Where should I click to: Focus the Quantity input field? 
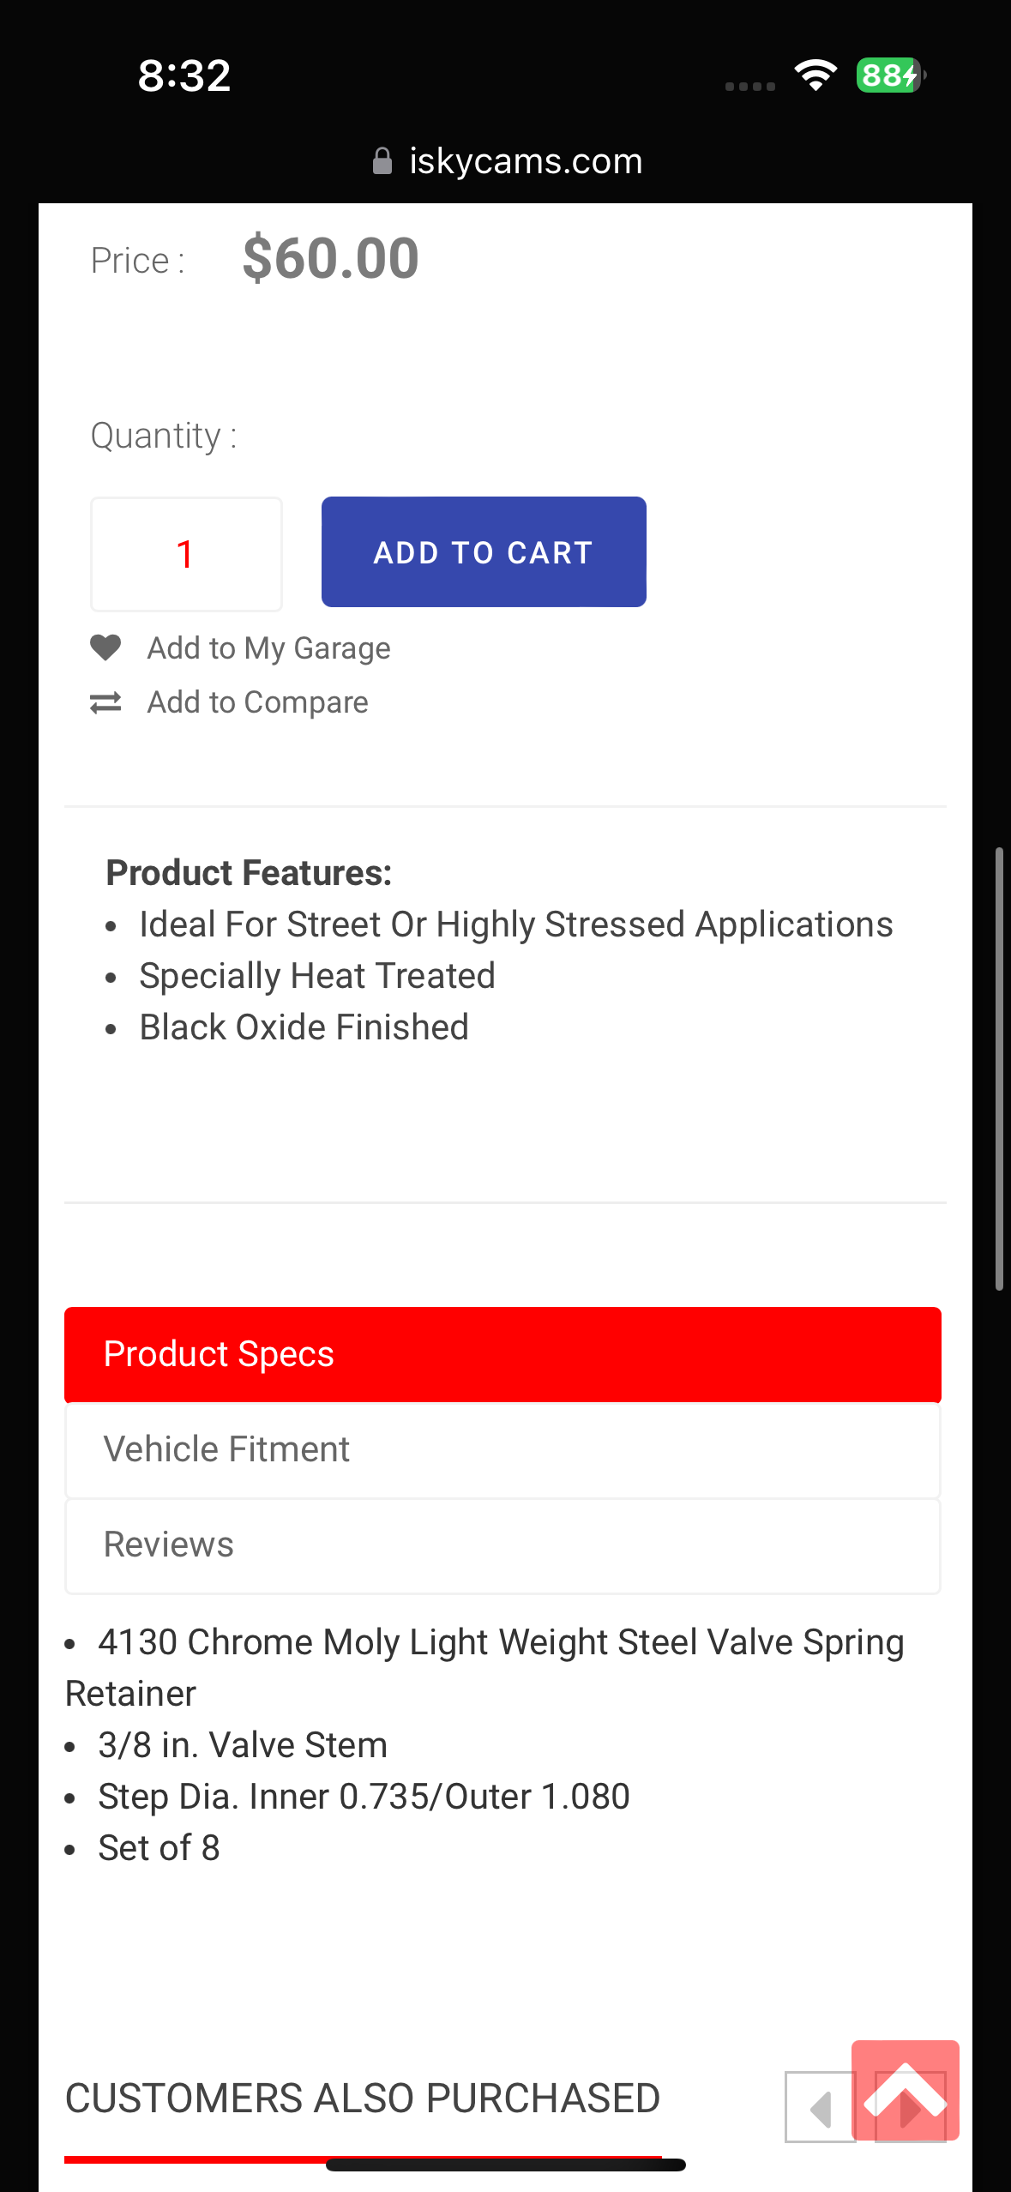[186, 554]
